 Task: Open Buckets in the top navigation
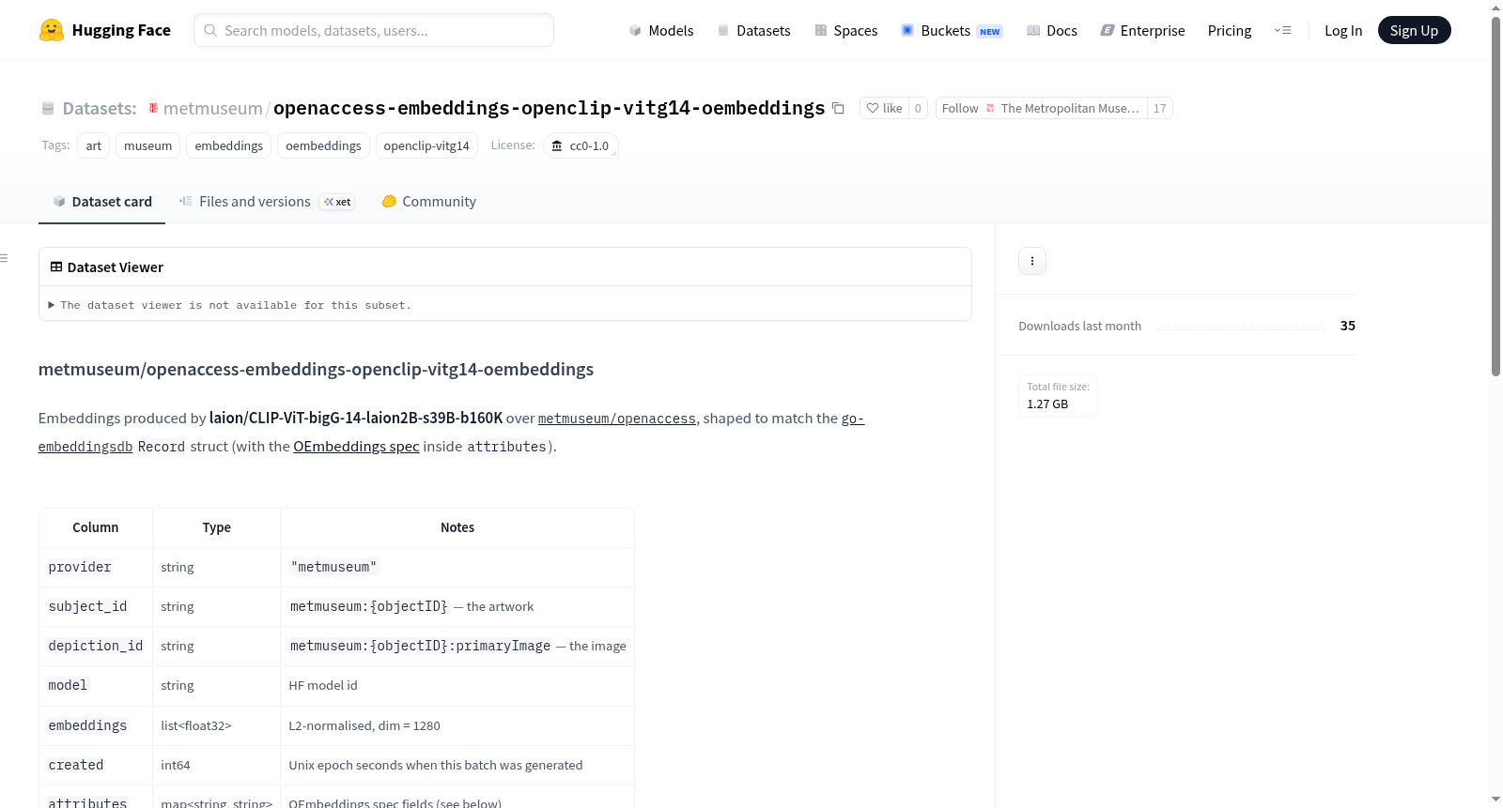click(952, 30)
